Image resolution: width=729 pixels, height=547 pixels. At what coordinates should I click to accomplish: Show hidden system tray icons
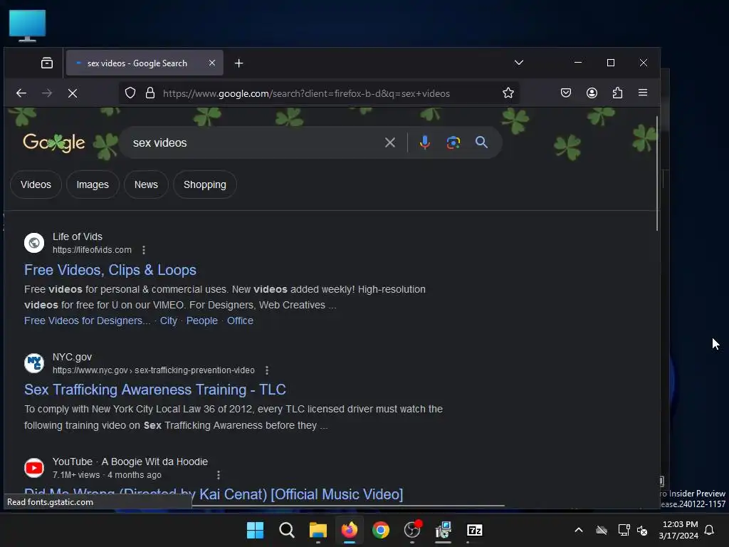tap(578, 530)
